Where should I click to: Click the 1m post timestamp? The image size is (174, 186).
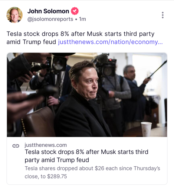tap(82, 19)
